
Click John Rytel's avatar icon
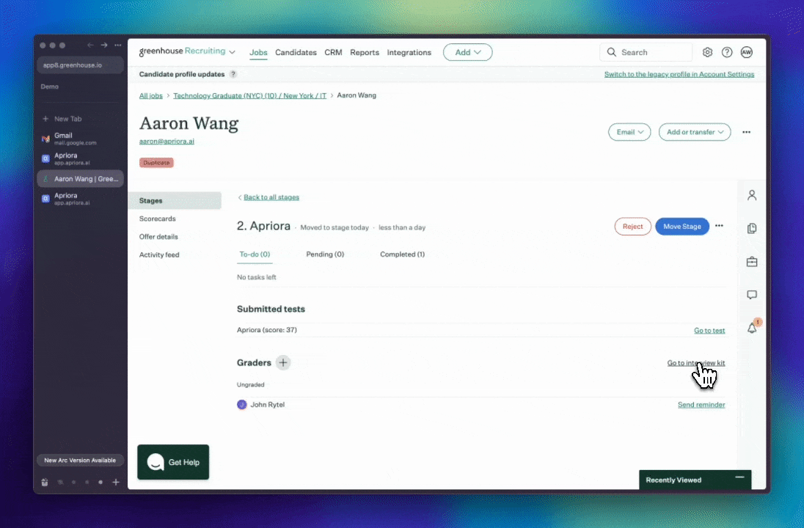point(241,405)
